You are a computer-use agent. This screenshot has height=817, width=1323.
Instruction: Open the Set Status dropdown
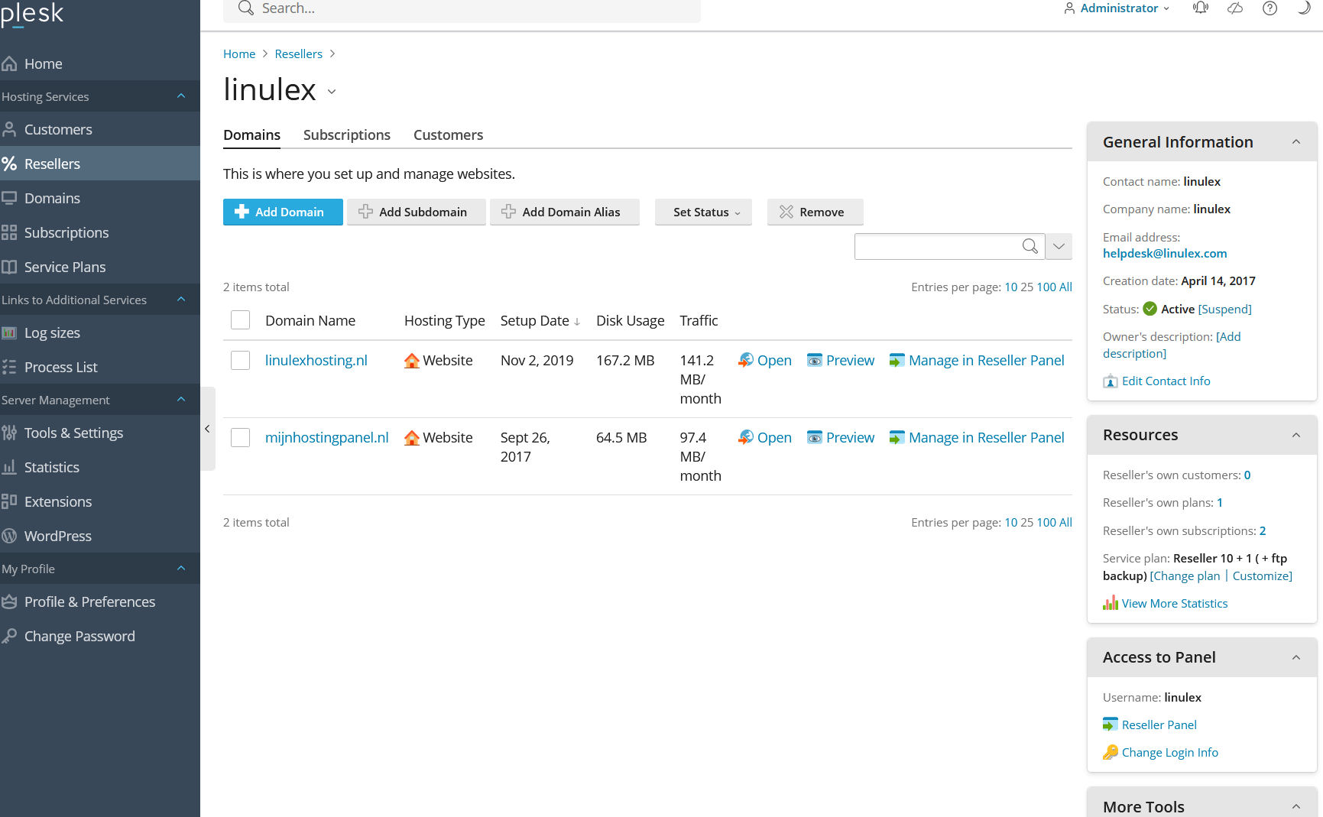(703, 212)
